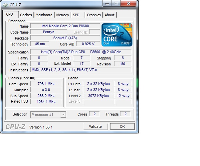200x166 pixels.
Task: Click the Rated FSB value 1064.1 MHz
Action: [46, 102]
